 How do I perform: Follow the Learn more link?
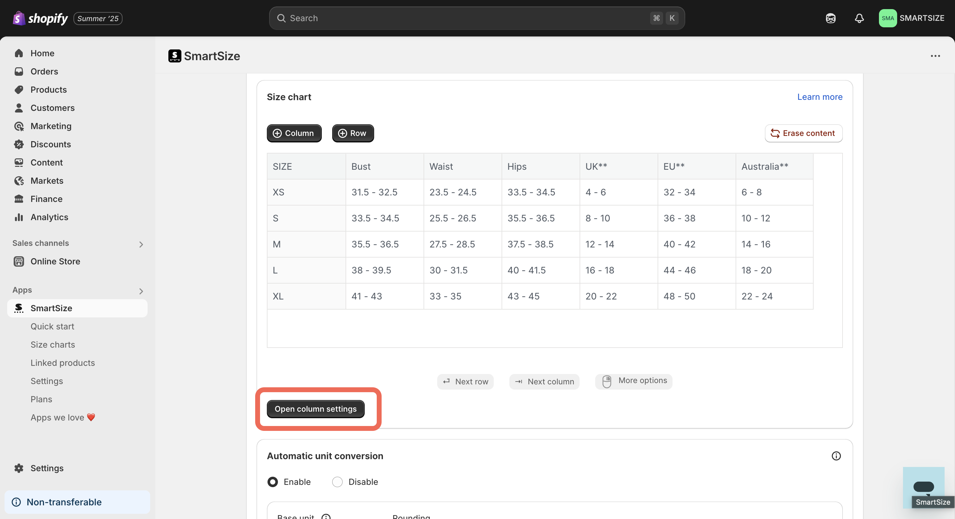pos(820,97)
